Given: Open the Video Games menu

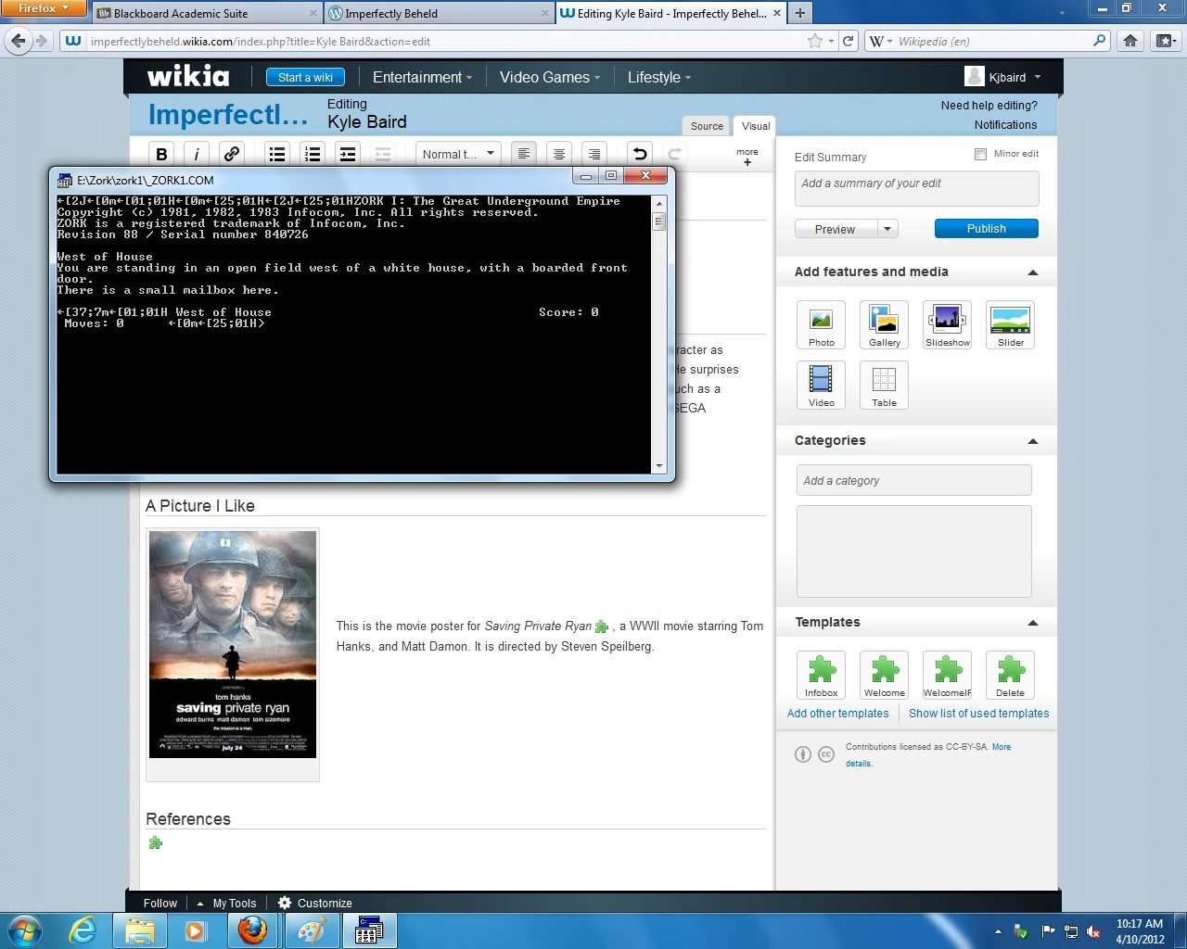Looking at the screenshot, I should (550, 78).
